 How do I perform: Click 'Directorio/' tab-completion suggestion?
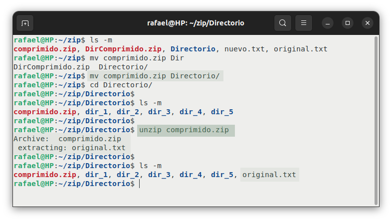(123, 67)
